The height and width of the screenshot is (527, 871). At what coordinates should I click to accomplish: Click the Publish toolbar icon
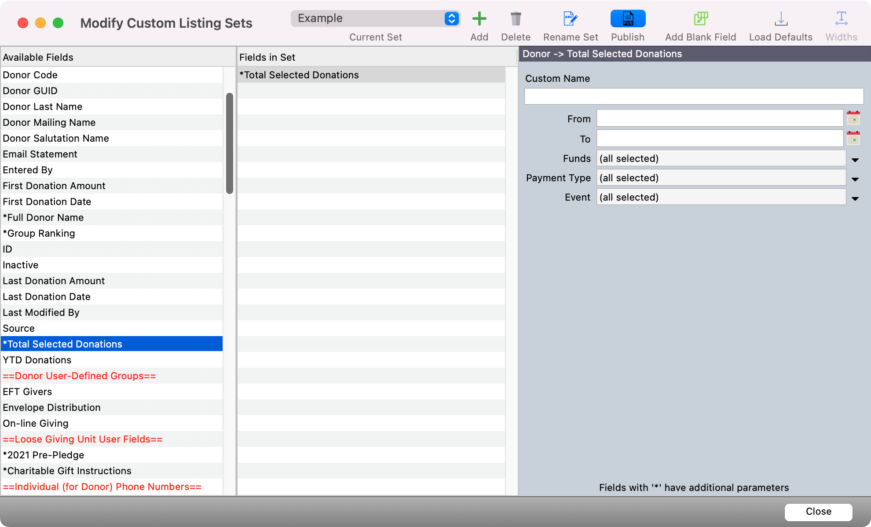(628, 19)
